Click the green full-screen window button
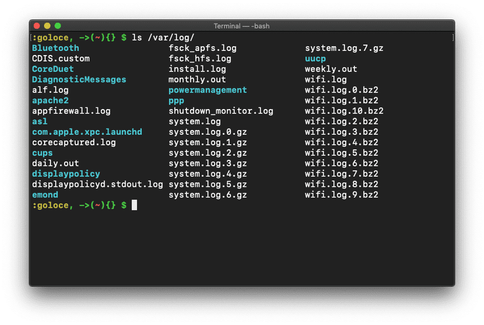Screen dimensions: 484x325 pyautogui.click(x=57, y=26)
